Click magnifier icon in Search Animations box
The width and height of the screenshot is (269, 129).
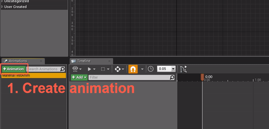point(63,69)
